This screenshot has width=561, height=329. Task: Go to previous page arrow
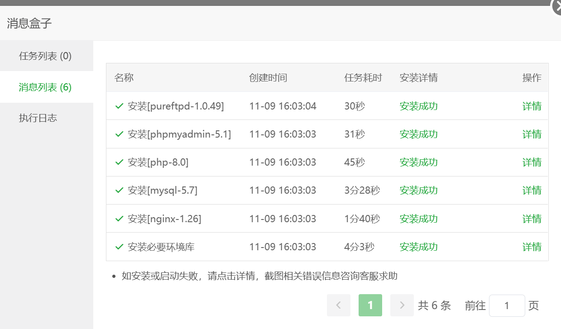tap(339, 305)
